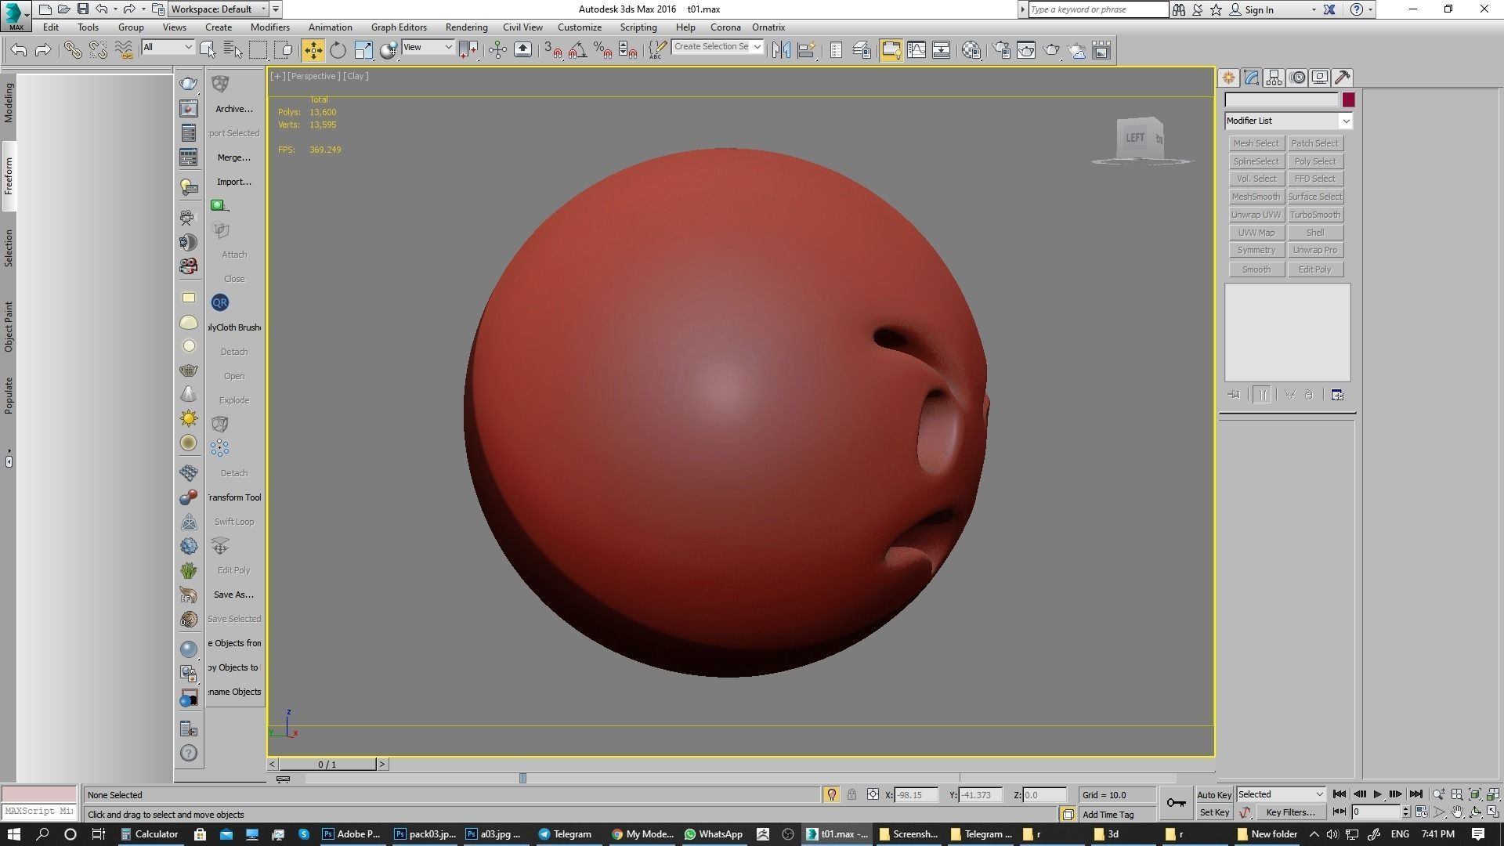Toggle the Spinner Snap button
Screen dimensions: 1504x846
pos(628,50)
